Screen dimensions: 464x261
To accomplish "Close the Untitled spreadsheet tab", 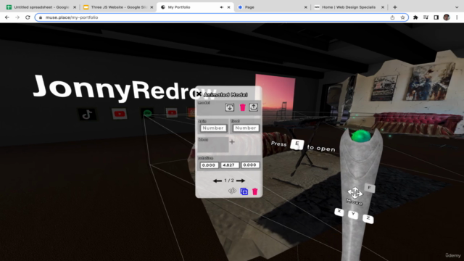I will [x=75, y=7].
